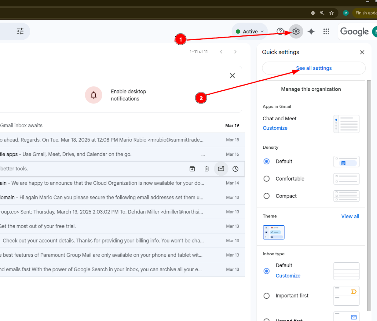Snooze the hovered email
Image resolution: width=377 pixels, height=321 pixels.
[235, 169]
